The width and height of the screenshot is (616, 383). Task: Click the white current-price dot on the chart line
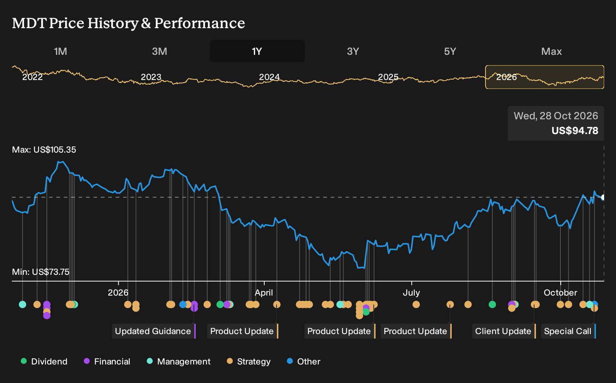point(603,197)
